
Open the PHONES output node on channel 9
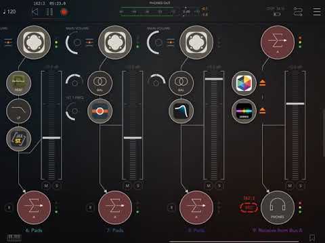278,207
